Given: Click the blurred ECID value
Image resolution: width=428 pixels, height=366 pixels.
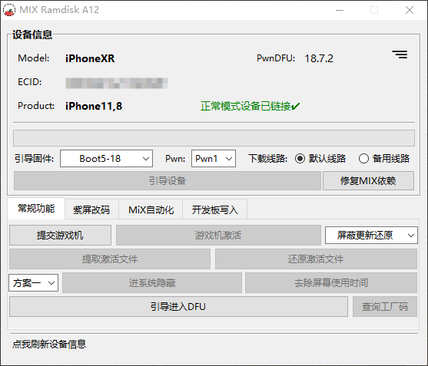Looking at the screenshot, I should click(x=117, y=83).
